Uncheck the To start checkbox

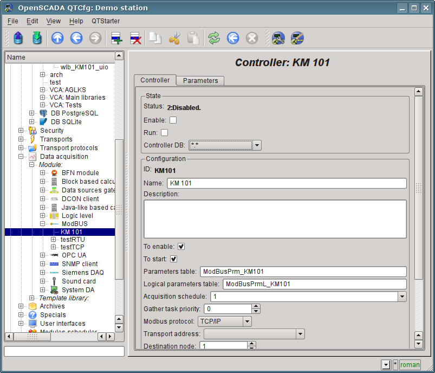tap(174, 259)
